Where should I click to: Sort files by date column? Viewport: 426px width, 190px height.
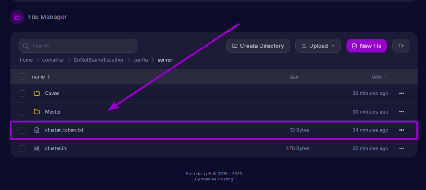coord(379,77)
